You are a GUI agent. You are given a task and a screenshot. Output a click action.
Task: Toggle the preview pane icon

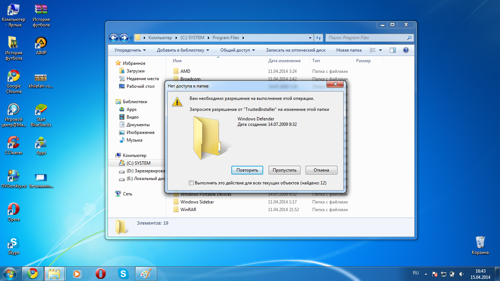[393, 50]
